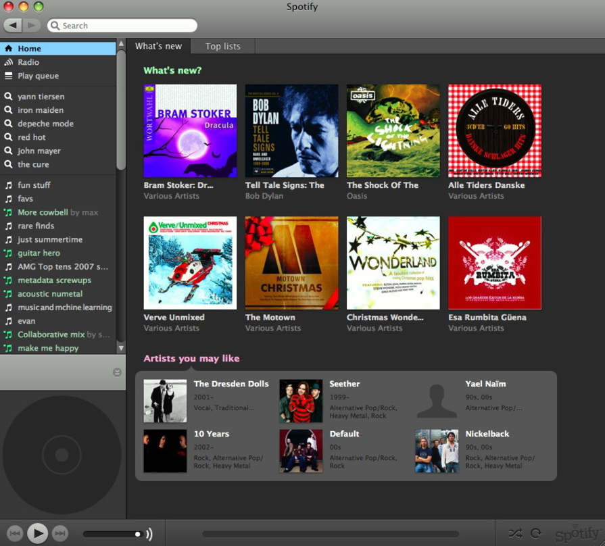Open the Seether artist link

(x=345, y=384)
